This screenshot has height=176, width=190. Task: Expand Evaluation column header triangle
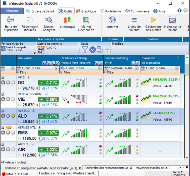178,57
